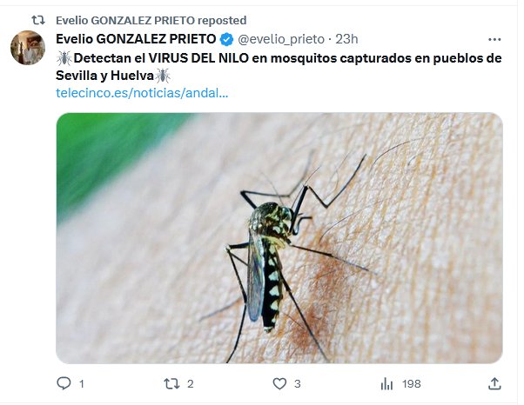524x405 pixels.
Task: Click 'Evelio GONZALEZ PRIETO reposted' header text
Action: 151,19
